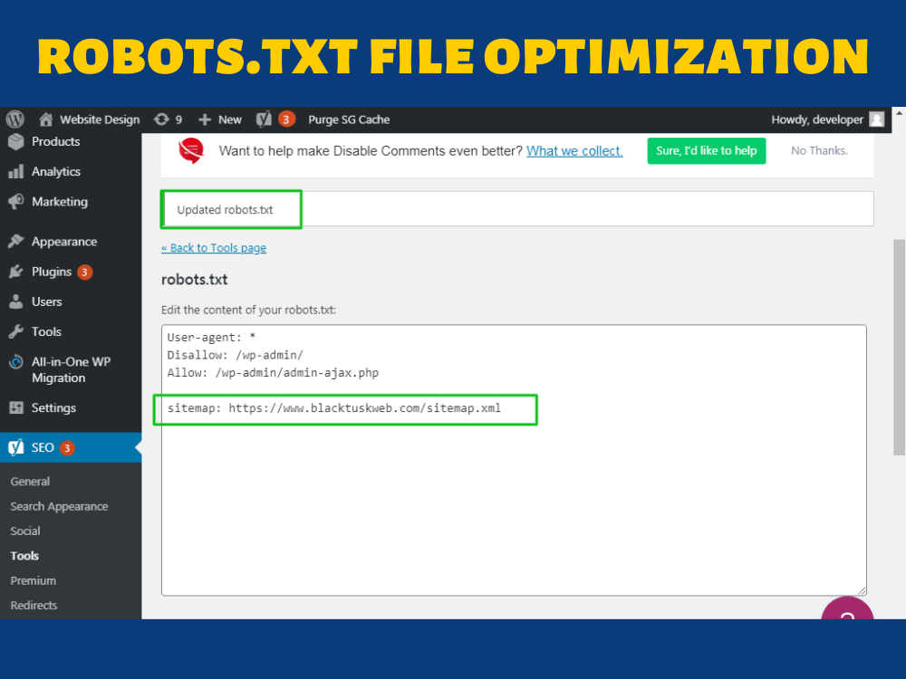Click the New admin bar item

[x=230, y=120]
